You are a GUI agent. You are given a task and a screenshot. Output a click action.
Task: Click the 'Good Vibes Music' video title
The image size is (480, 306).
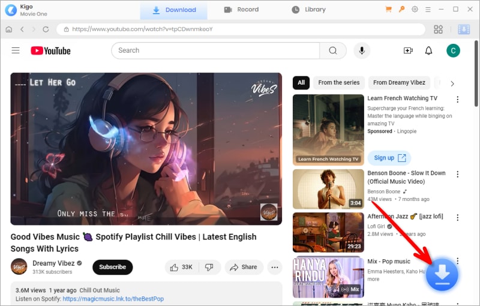click(x=133, y=242)
